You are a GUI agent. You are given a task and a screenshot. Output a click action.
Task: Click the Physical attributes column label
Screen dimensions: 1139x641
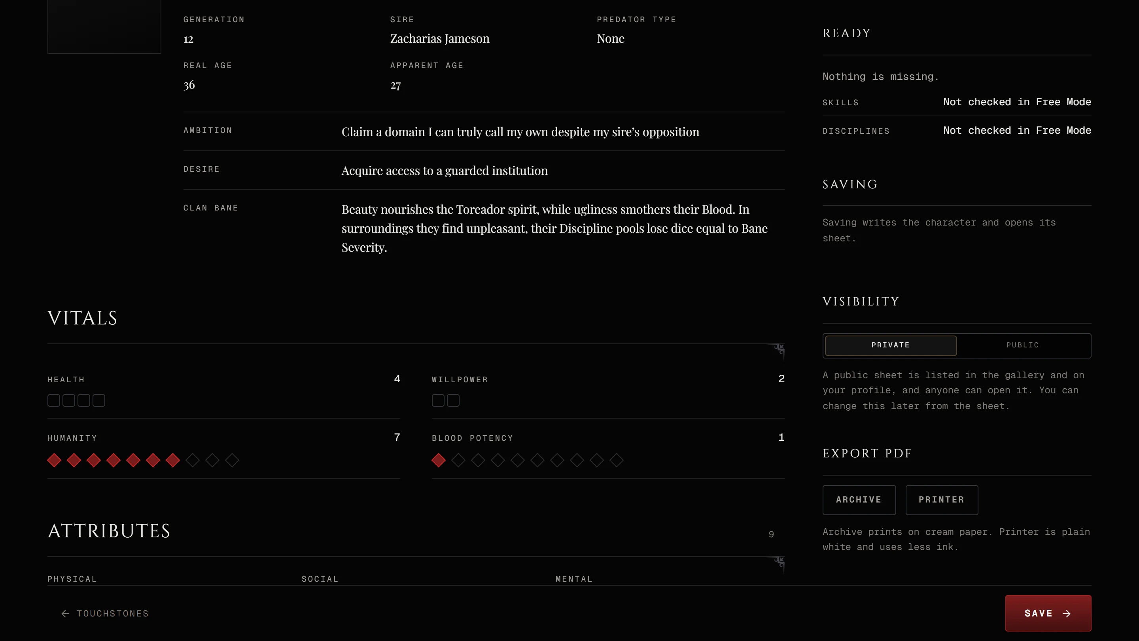(x=72, y=578)
